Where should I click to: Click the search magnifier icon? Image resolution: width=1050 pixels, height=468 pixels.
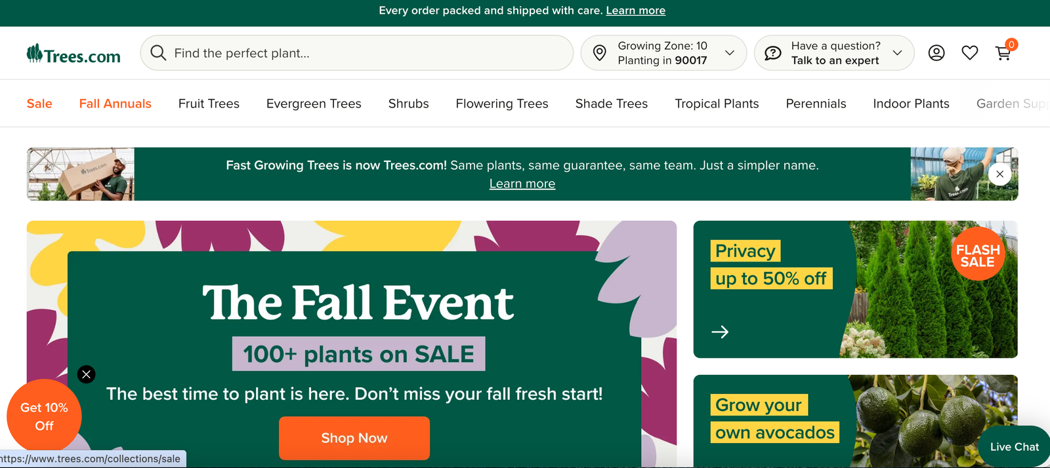pyautogui.click(x=158, y=52)
